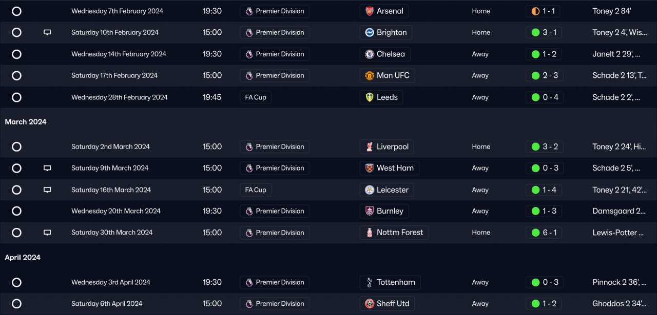
Task: Click the Chelsea club badge icon
Action: [x=370, y=54]
